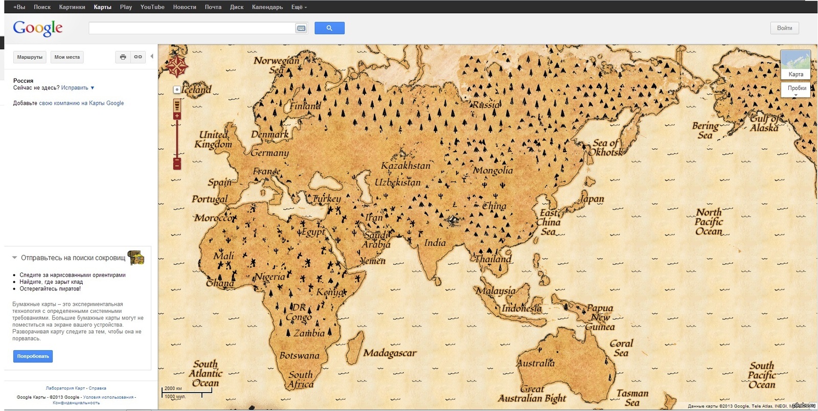The width and height of the screenshot is (818, 411).
Task: Open Почта in the top bar
Action: coord(213,7)
